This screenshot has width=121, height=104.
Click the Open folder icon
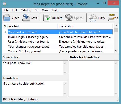(7, 18)
